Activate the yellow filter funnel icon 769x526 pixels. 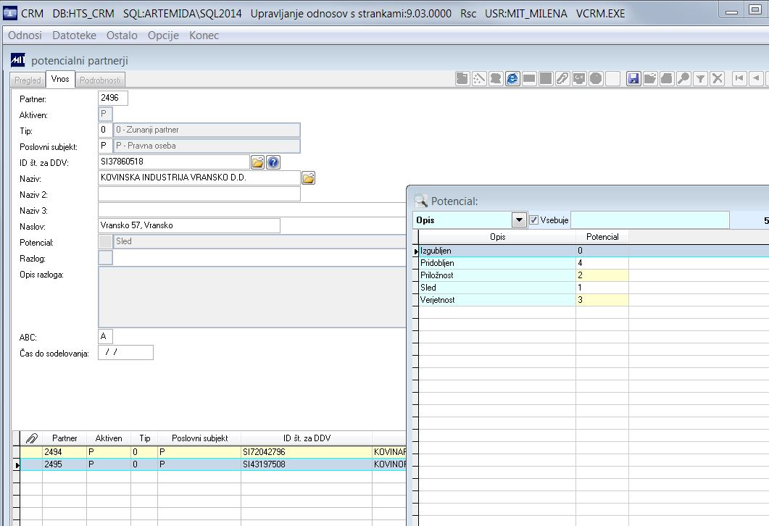[701, 79]
